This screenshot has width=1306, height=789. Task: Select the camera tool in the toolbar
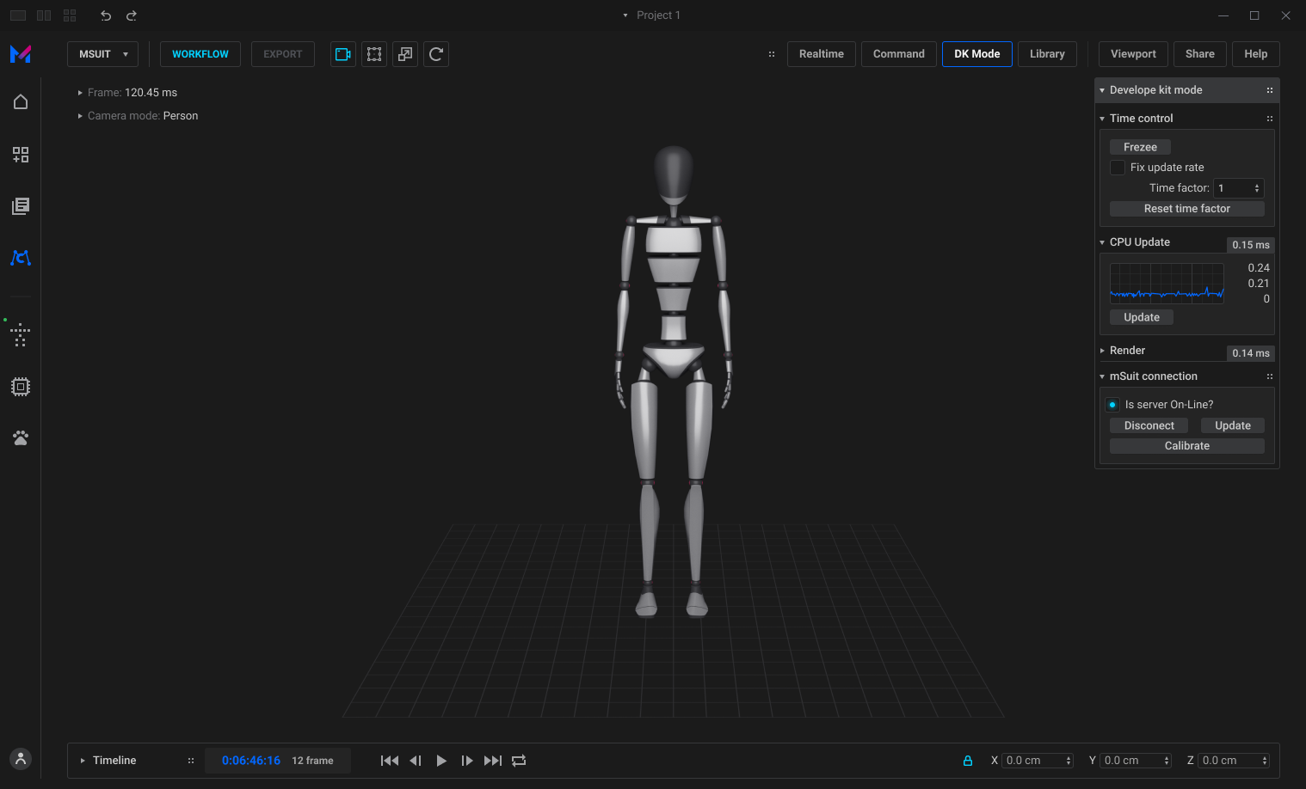[x=342, y=53]
